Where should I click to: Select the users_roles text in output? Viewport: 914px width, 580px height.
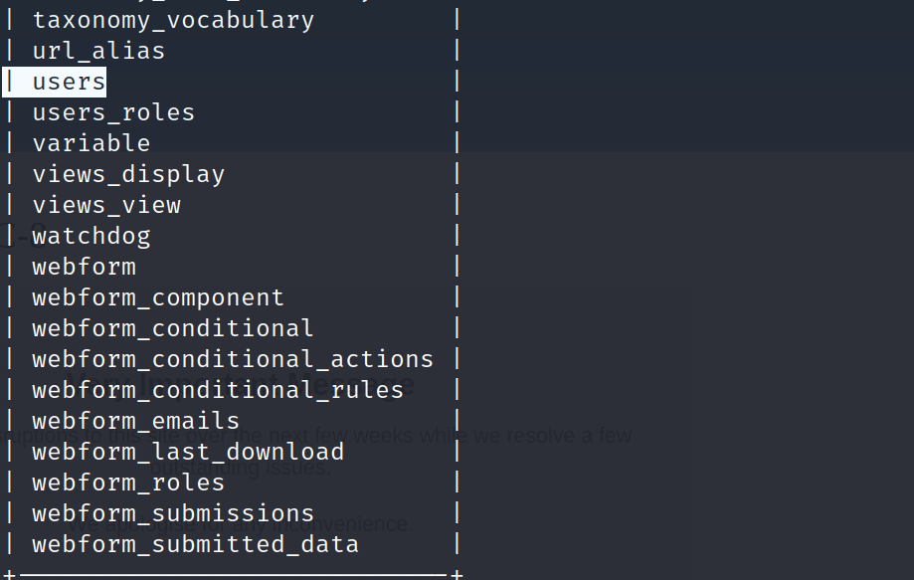(x=113, y=112)
